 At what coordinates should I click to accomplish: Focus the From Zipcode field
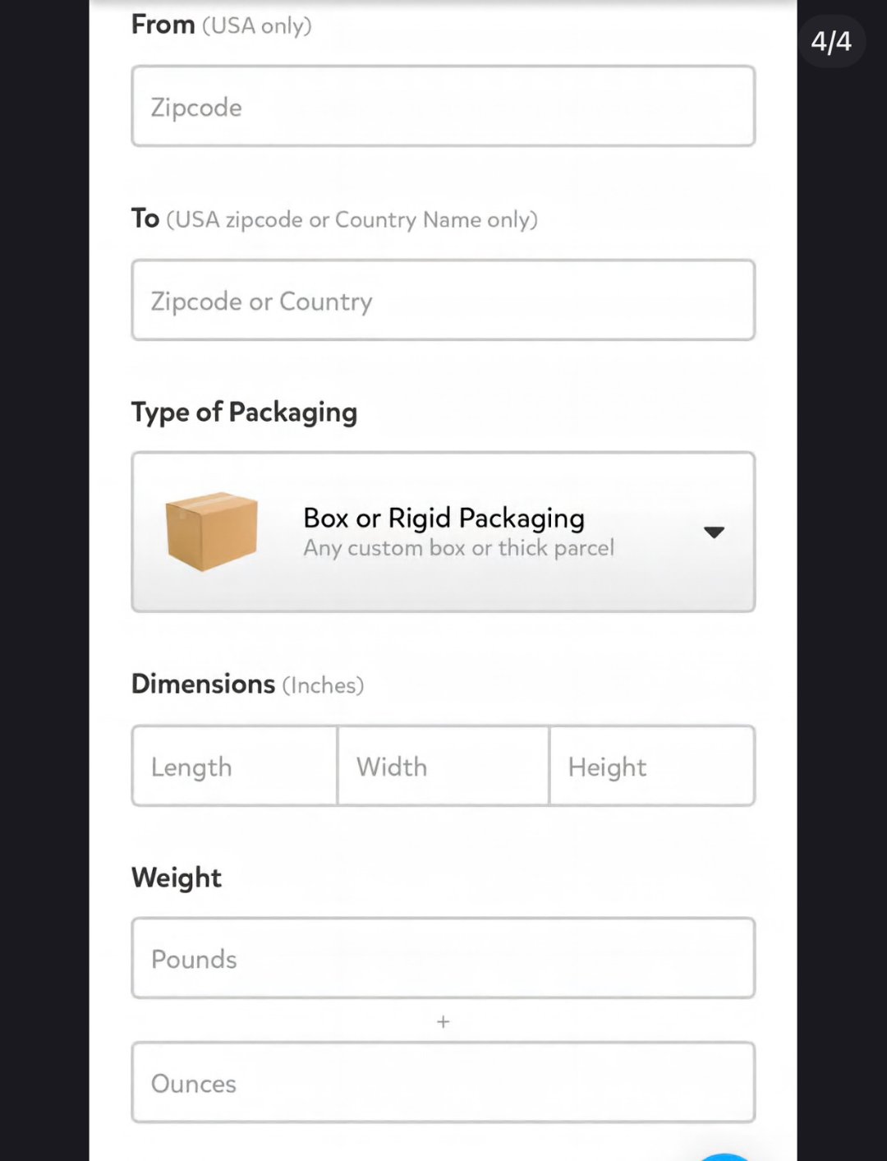pos(443,107)
